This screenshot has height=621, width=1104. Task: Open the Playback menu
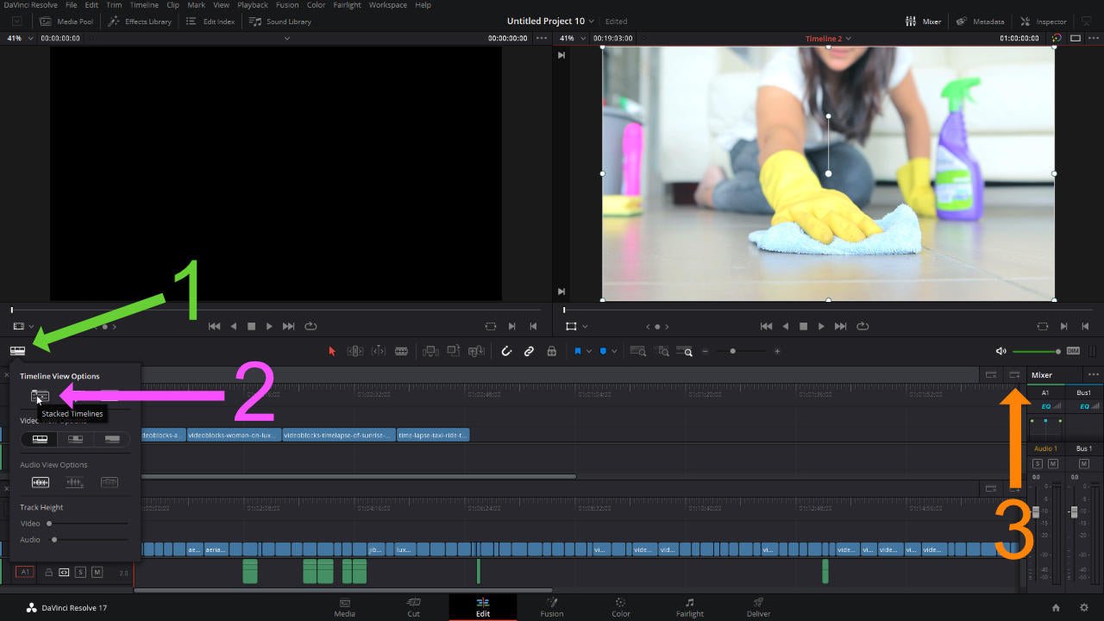(252, 4)
